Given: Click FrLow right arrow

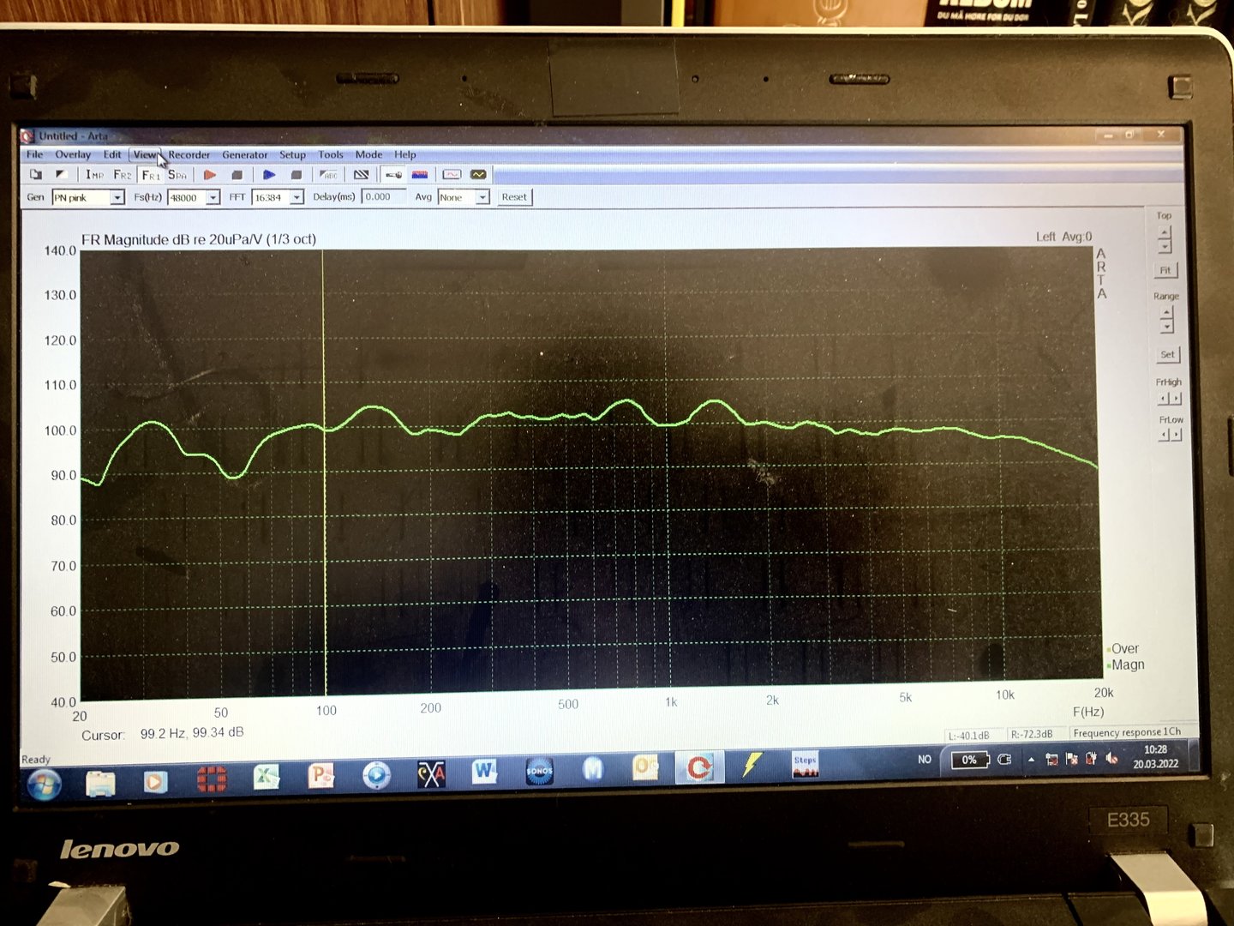Looking at the screenshot, I should [x=1177, y=435].
